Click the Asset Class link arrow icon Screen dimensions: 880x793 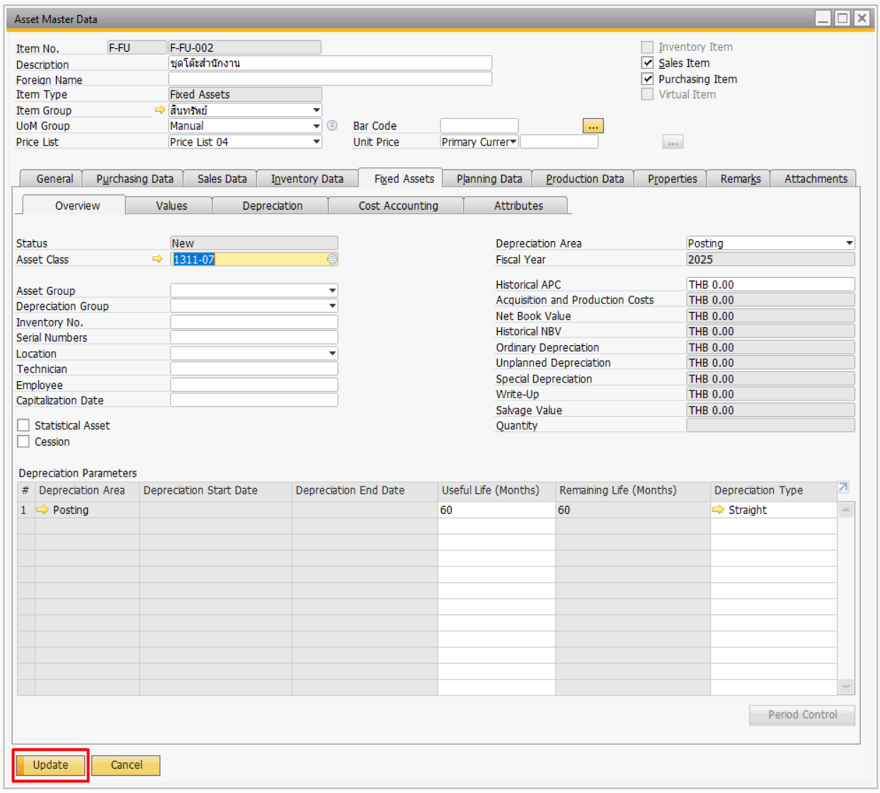click(x=157, y=259)
